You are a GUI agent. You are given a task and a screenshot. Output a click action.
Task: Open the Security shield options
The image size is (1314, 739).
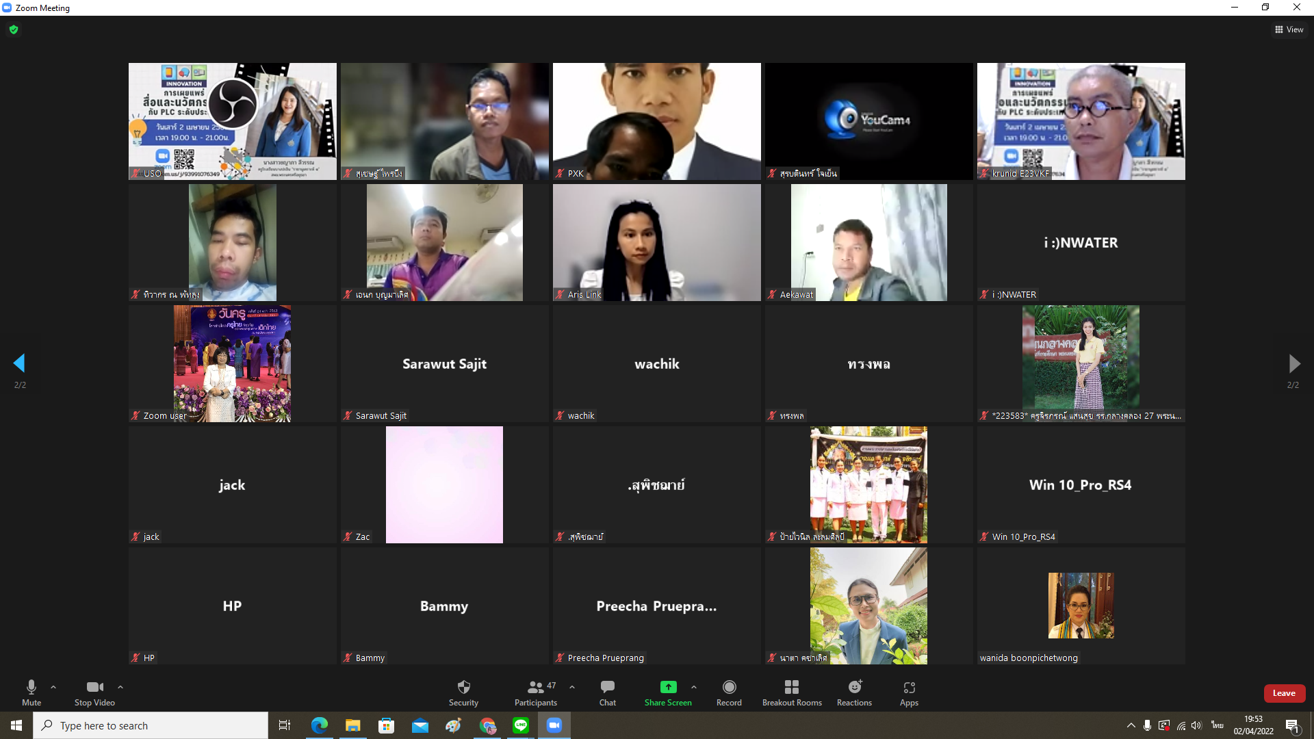pyautogui.click(x=463, y=692)
